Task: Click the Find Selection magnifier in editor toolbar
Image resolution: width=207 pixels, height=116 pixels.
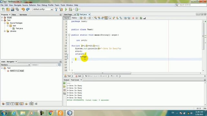Action: pyautogui.click(x=95, y=18)
